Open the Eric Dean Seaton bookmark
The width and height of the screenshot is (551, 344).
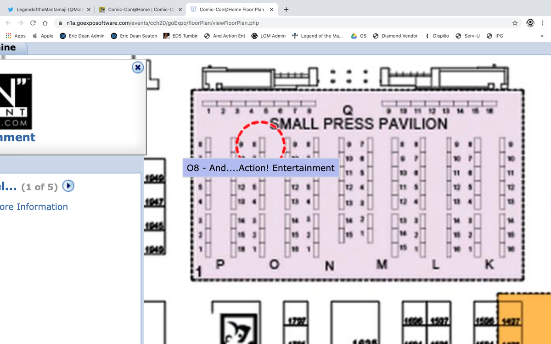tap(134, 36)
